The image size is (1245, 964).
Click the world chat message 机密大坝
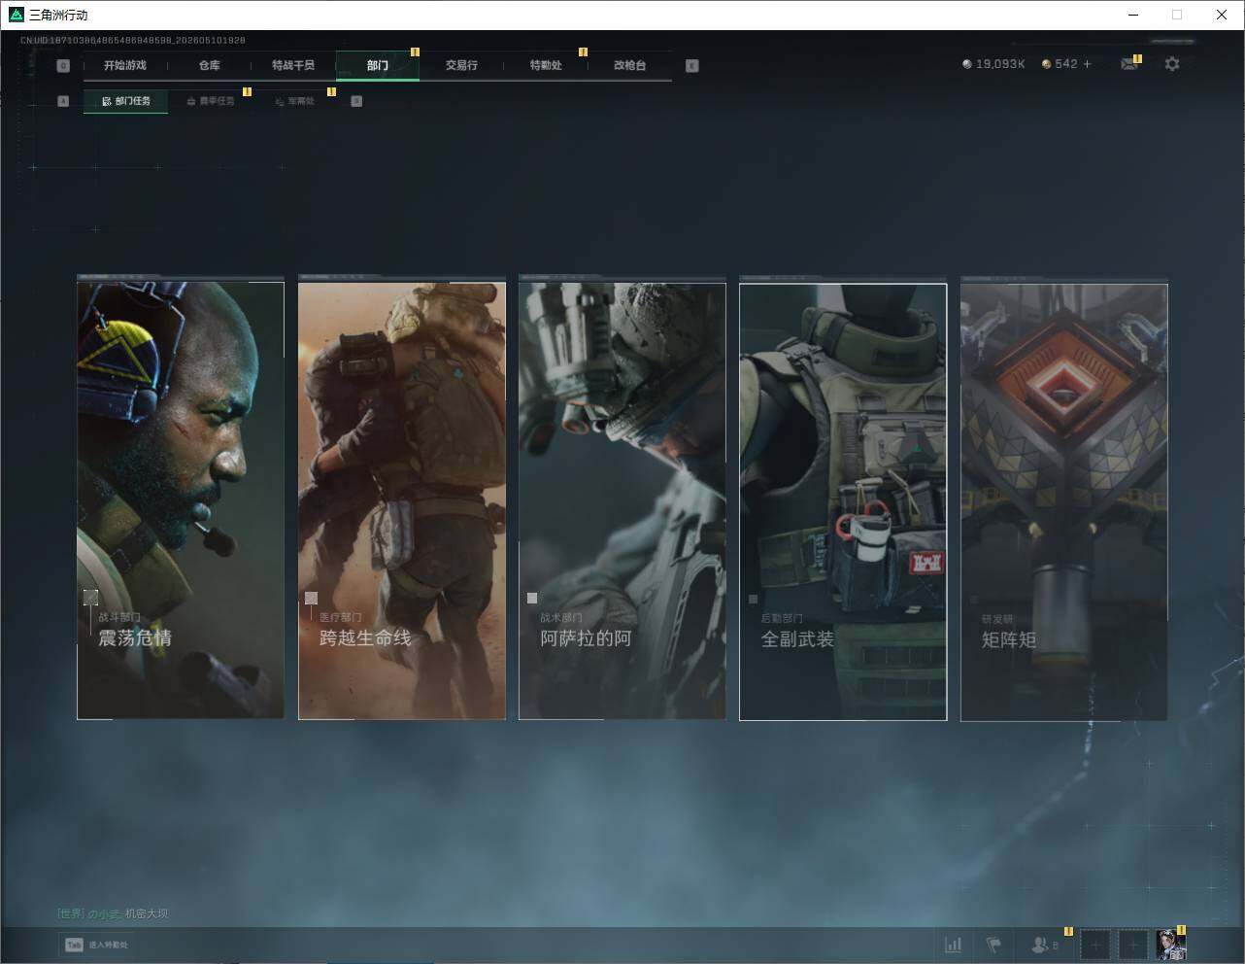click(x=147, y=913)
